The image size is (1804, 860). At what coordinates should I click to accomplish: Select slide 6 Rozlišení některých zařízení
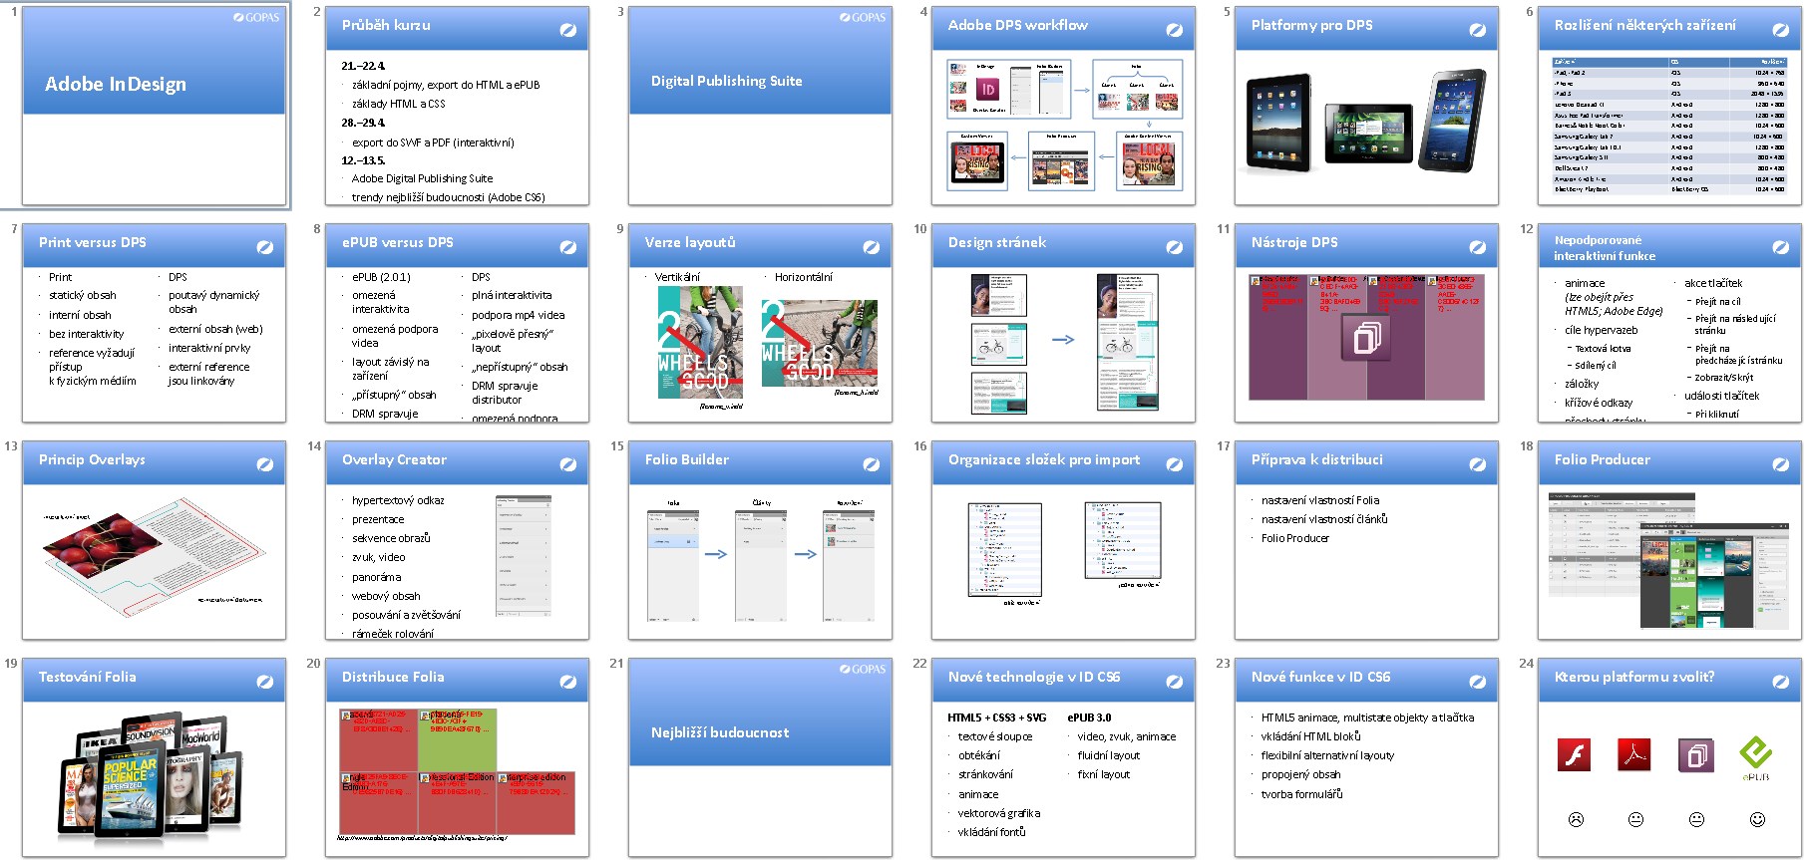coord(1669,106)
